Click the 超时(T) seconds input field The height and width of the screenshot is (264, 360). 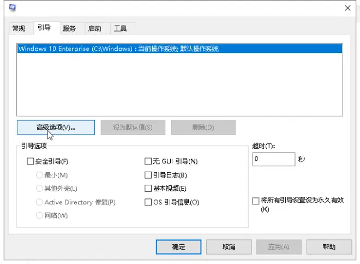[274, 159]
